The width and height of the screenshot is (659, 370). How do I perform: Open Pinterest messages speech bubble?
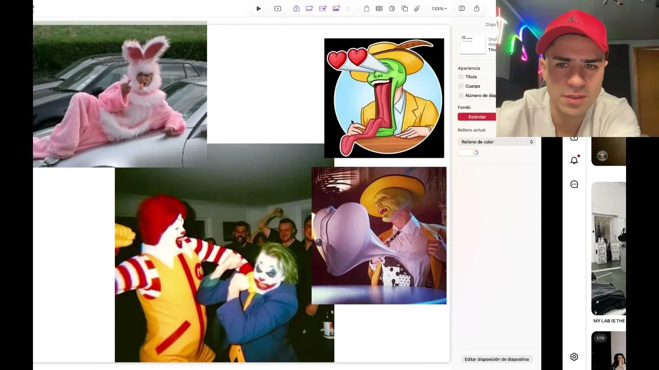(574, 184)
